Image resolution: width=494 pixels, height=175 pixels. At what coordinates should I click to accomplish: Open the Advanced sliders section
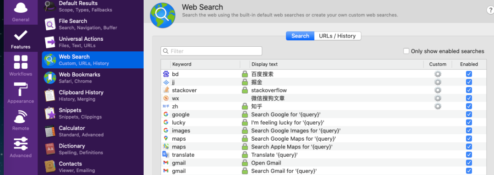[x=21, y=147]
